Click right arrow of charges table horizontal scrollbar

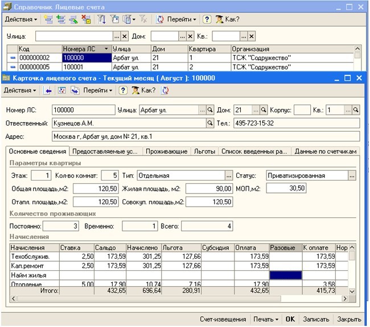(345, 299)
